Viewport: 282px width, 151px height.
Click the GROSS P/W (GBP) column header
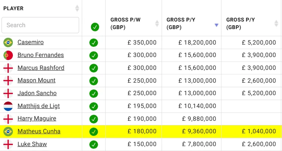125,23
